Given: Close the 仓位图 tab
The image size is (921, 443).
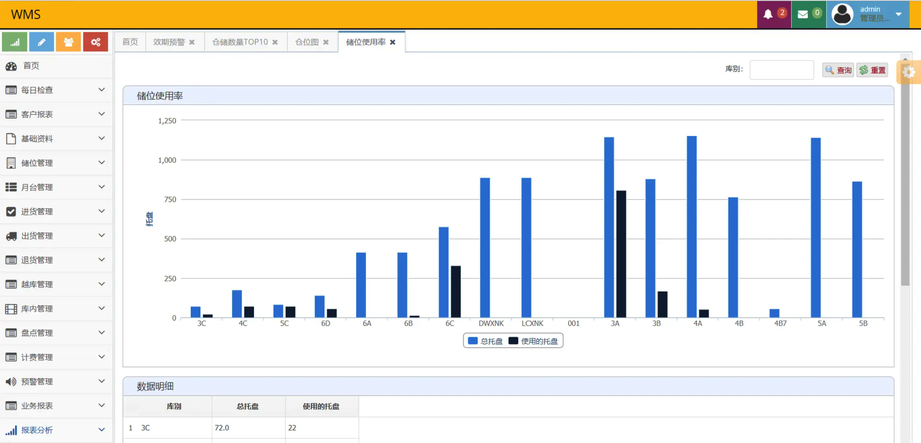Looking at the screenshot, I should click(x=326, y=42).
